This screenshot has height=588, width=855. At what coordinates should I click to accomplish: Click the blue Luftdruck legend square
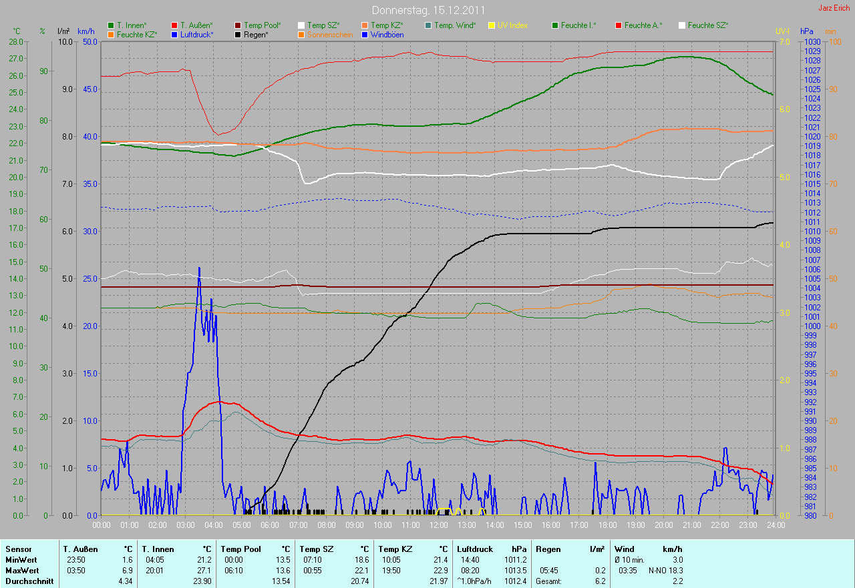(174, 34)
